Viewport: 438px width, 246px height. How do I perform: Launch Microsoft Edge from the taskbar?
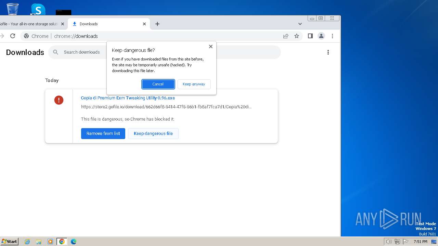tap(74, 242)
